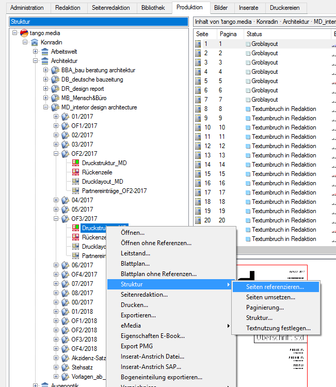Click the Rückenzeile icon under OF2/2017

click(75, 172)
